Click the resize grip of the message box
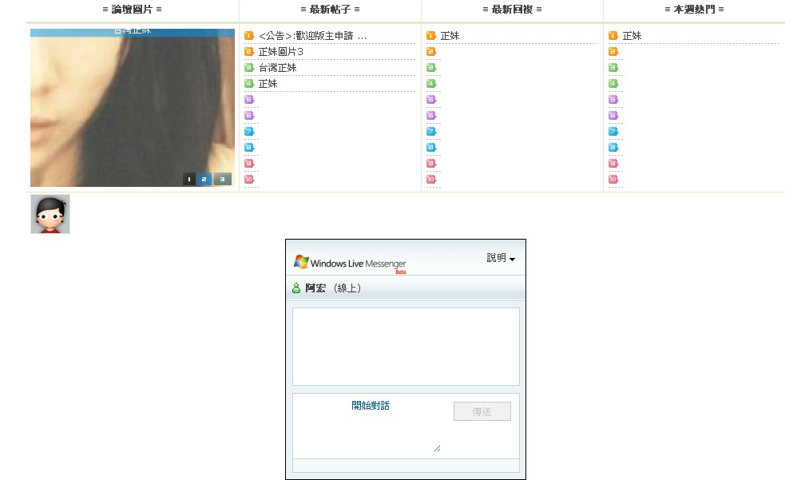The image size is (801, 480). (437, 449)
